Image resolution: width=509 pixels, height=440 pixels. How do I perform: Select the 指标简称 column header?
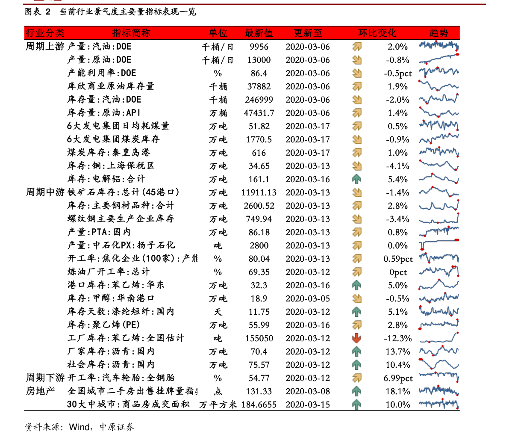pos(131,33)
